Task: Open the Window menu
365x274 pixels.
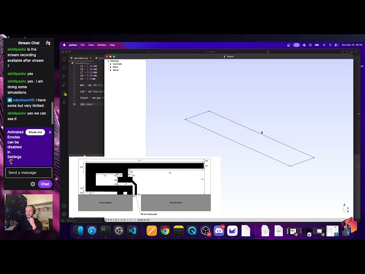Action: [102, 45]
